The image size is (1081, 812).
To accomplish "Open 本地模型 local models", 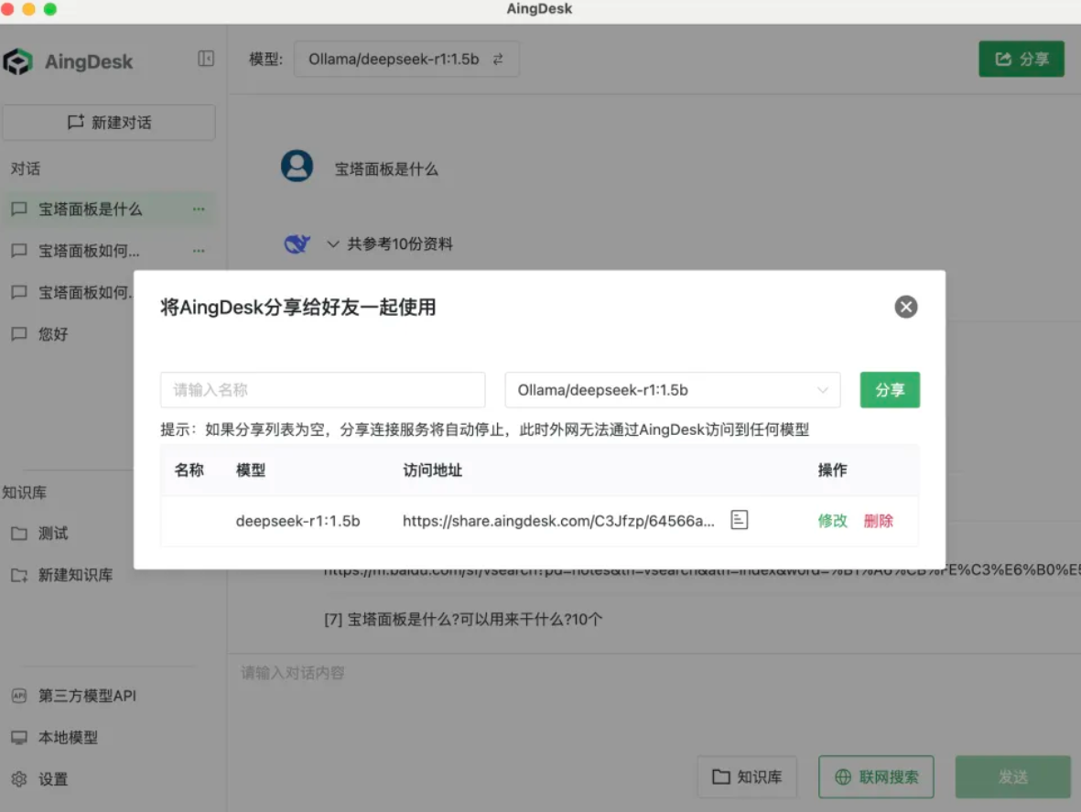I will click(68, 738).
